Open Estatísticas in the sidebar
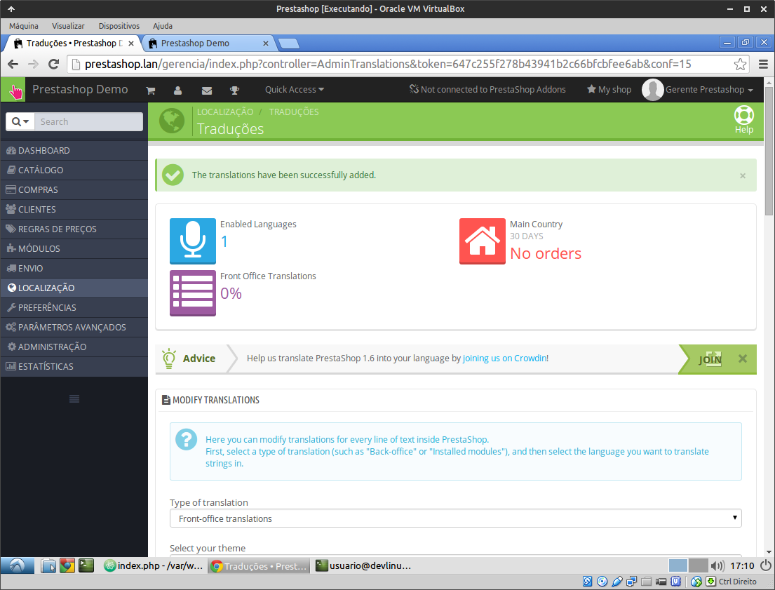This screenshot has width=775, height=590. pos(74,366)
